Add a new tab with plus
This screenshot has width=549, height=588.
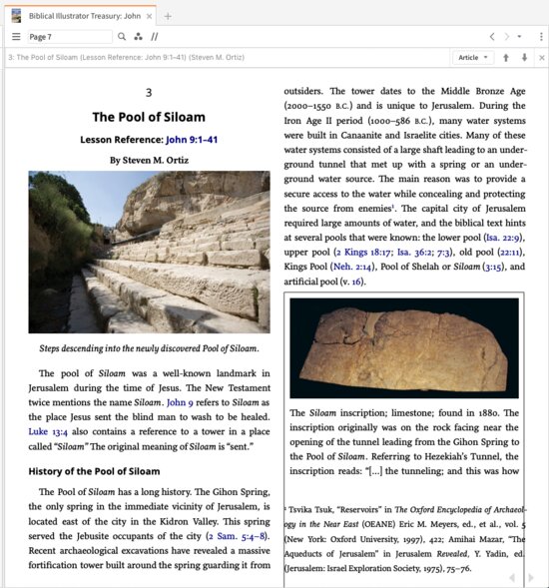point(168,16)
